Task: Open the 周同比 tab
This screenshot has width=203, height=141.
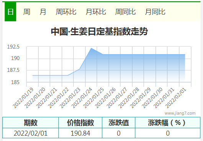Action: tap(126, 12)
